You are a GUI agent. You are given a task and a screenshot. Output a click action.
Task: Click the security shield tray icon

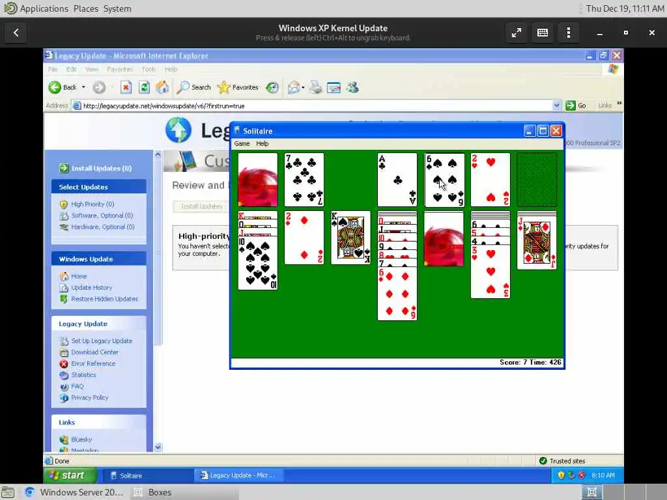point(561,475)
